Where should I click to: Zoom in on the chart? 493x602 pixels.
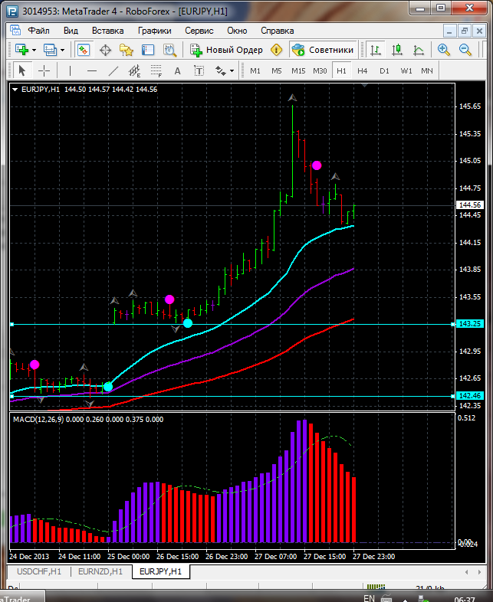tap(444, 50)
